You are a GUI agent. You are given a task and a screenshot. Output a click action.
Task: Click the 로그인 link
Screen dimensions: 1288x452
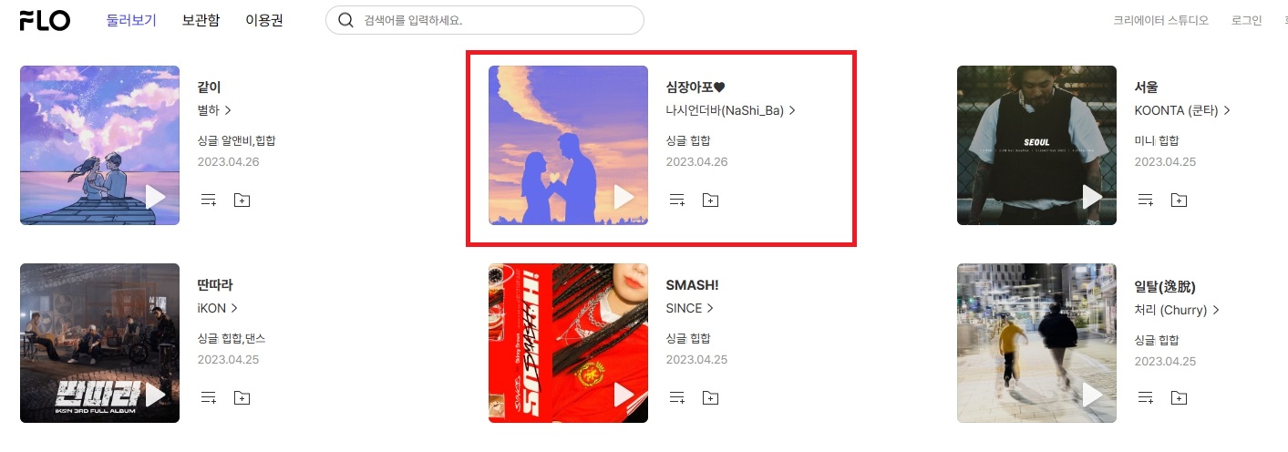1246,20
